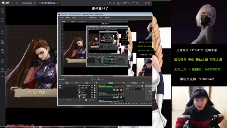
Task: Open 直播 in the Douyu left sidebar
Action: [x=3, y=42]
